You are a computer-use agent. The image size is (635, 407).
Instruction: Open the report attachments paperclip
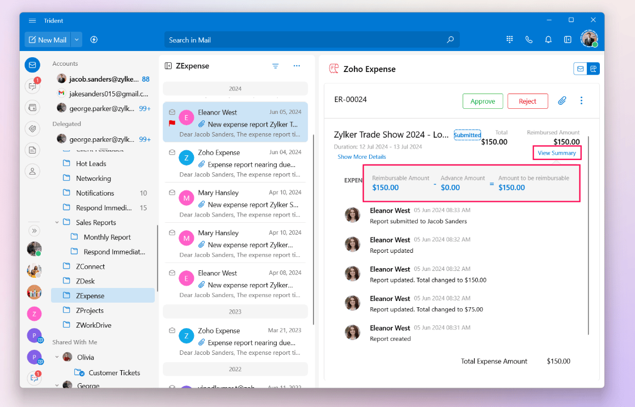562,101
